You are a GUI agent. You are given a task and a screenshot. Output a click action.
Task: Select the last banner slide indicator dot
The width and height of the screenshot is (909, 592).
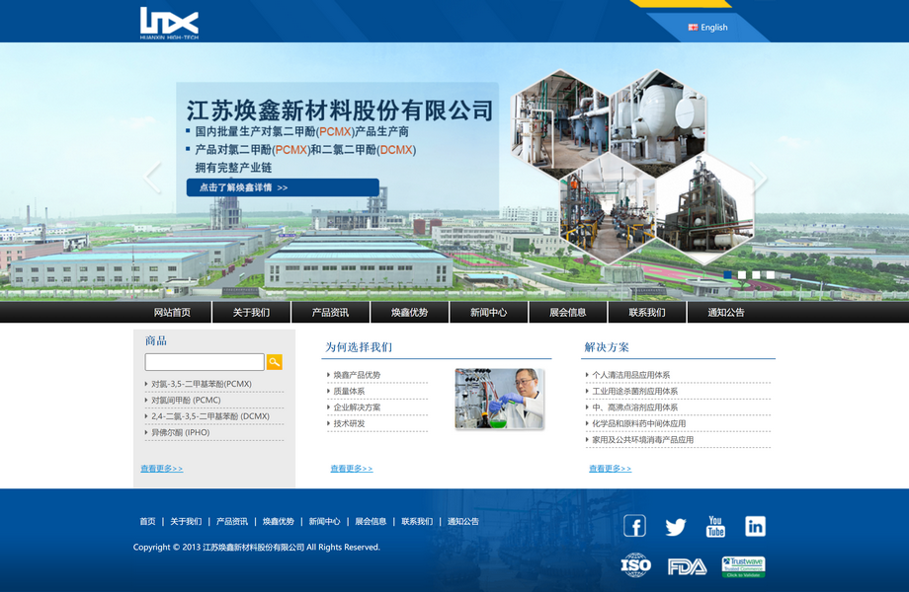pos(771,275)
